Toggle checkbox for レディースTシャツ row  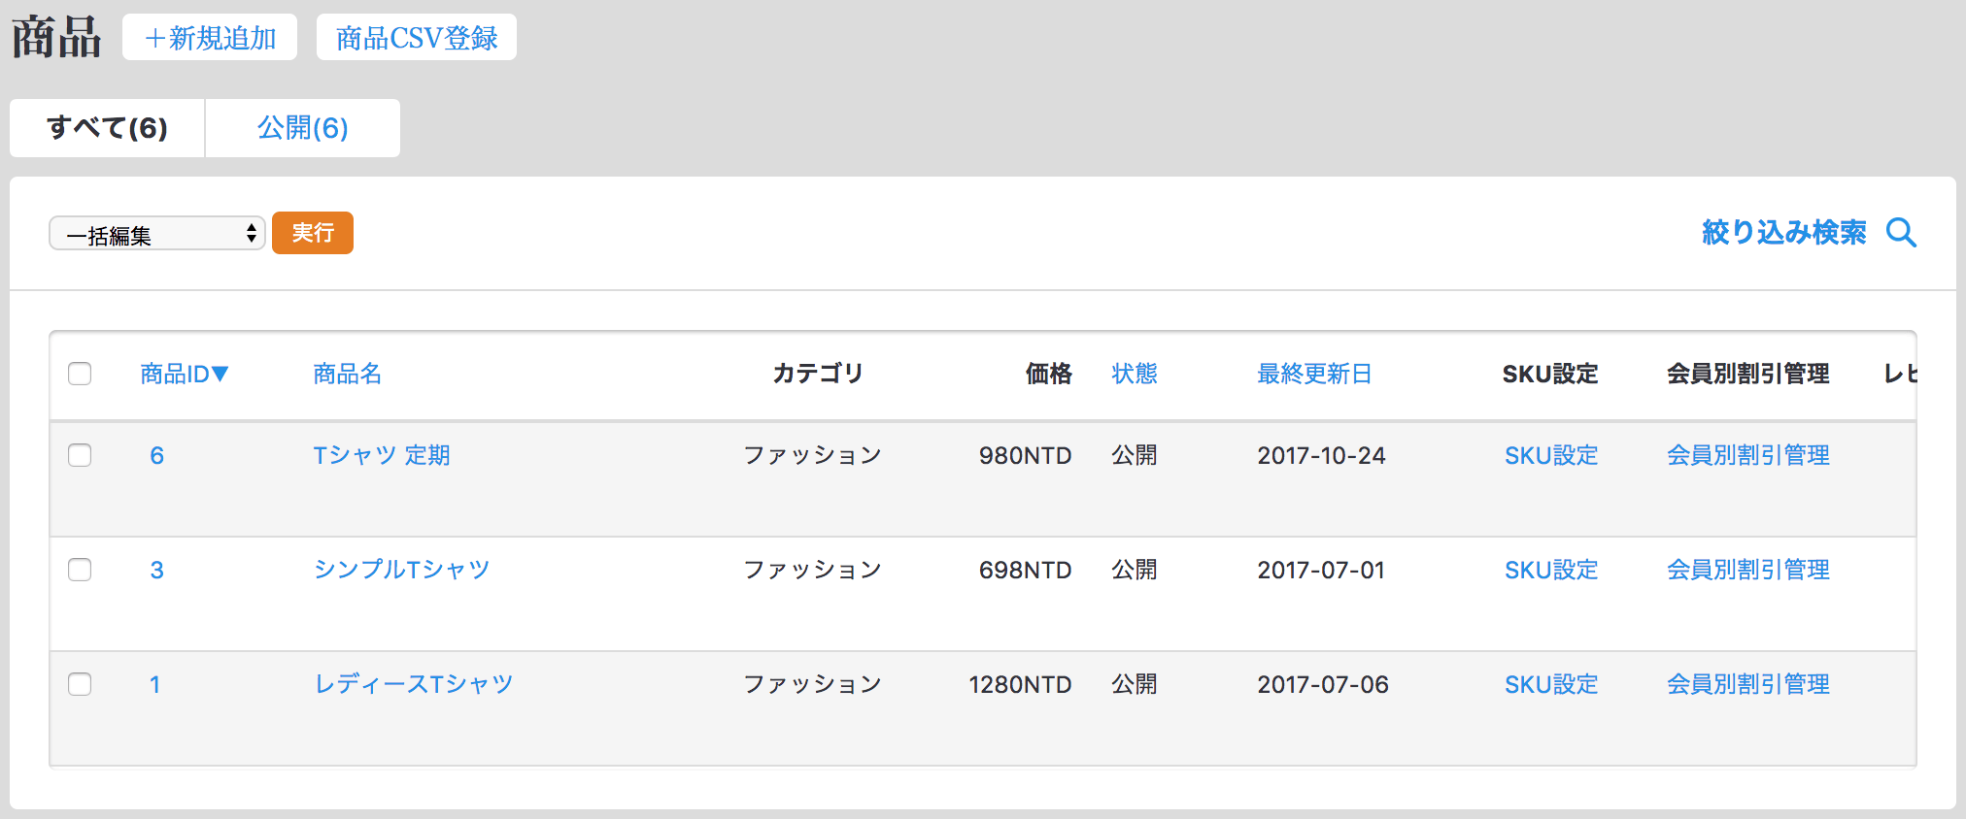[x=80, y=684]
